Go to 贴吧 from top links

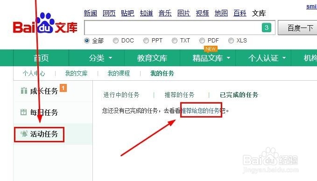coord(127,14)
